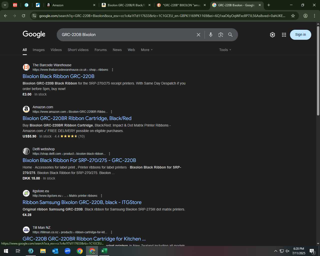This screenshot has width=320, height=256.
Task: Click the itgstore.eu favicon
Action: (x=26, y=193)
